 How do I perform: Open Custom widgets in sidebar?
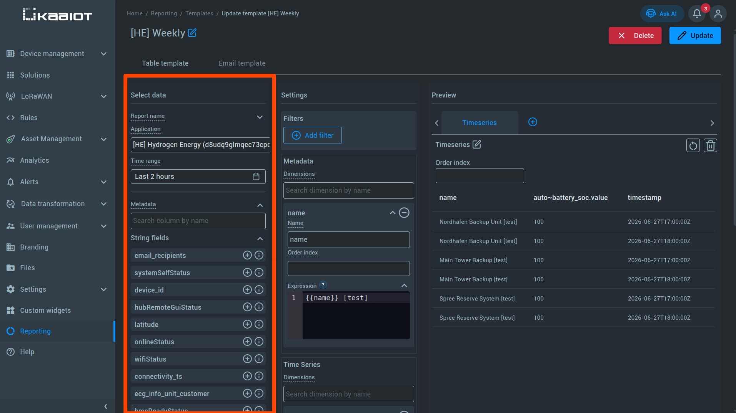coord(45,311)
